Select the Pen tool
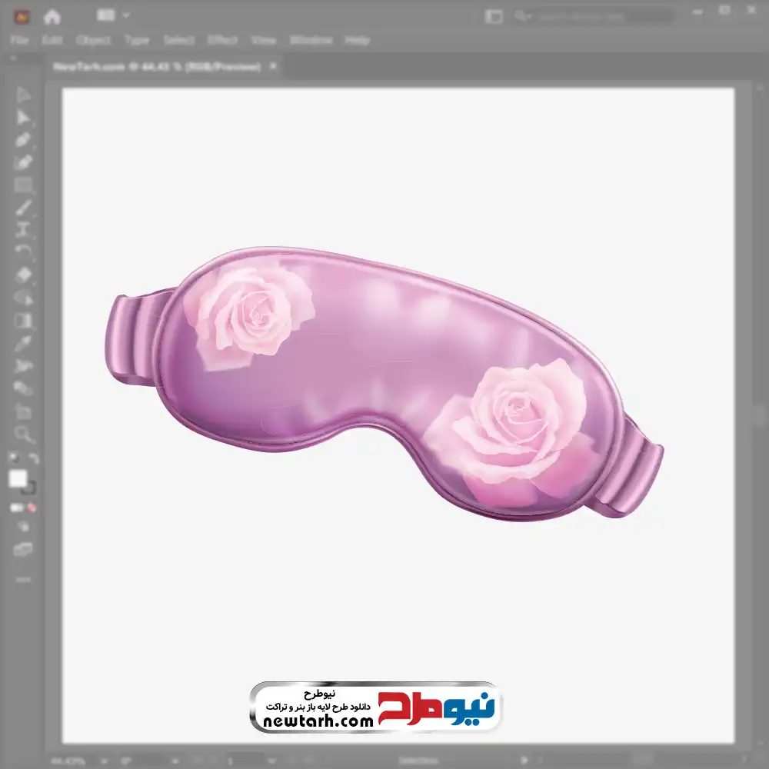The image size is (769, 769). (x=23, y=140)
